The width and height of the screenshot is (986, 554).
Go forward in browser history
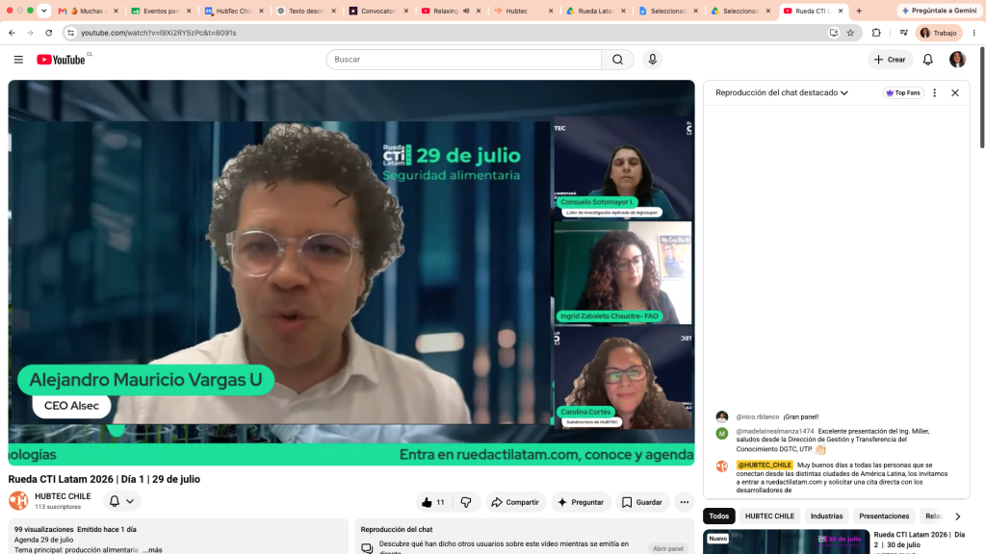30,33
